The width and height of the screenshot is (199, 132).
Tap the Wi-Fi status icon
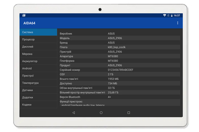coord(164,15)
